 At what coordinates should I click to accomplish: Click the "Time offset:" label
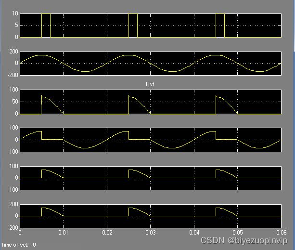click(15, 245)
